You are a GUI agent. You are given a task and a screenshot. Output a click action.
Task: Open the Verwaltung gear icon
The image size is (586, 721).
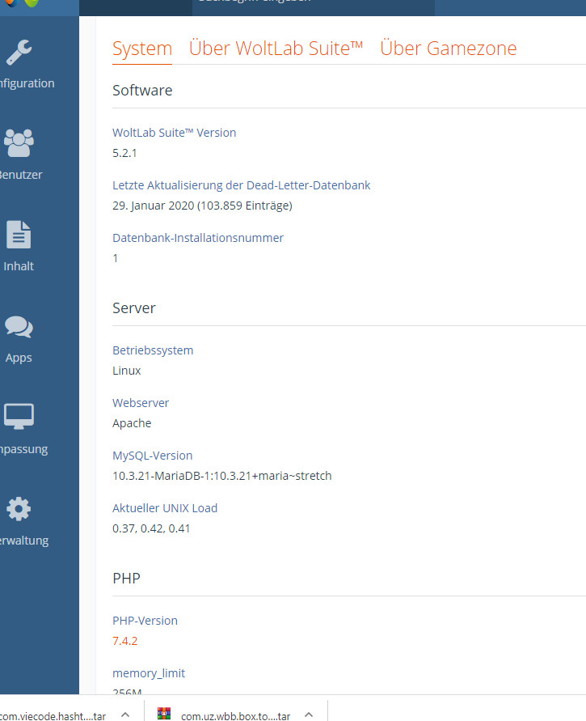(x=19, y=509)
